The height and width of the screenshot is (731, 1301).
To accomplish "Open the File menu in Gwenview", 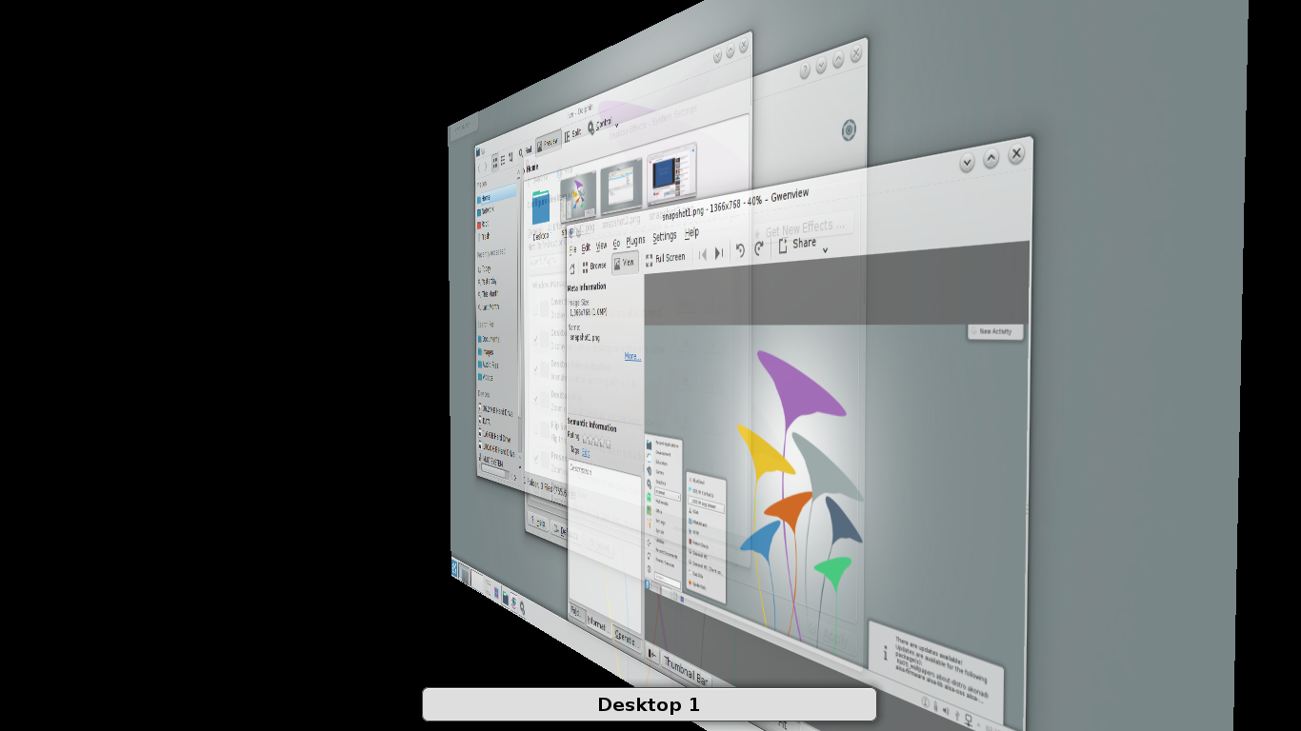I will coord(572,249).
